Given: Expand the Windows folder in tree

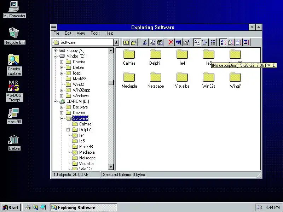Looking at the screenshot, I should tap(62, 96).
